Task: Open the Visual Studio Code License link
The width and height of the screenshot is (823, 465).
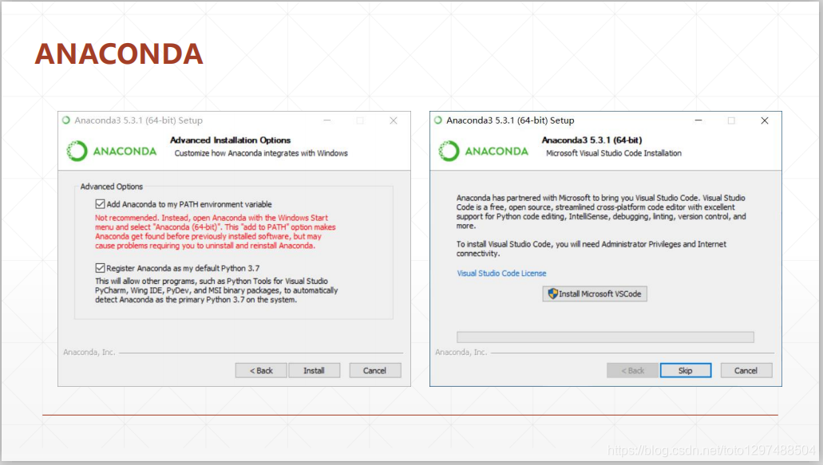Action: click(501, 273)
